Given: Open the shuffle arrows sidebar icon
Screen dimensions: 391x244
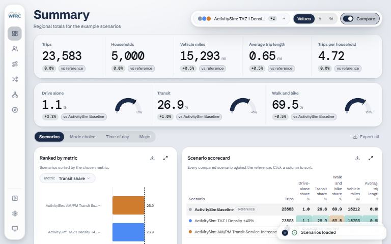Looking at the screenshot, I should (15, 79).
